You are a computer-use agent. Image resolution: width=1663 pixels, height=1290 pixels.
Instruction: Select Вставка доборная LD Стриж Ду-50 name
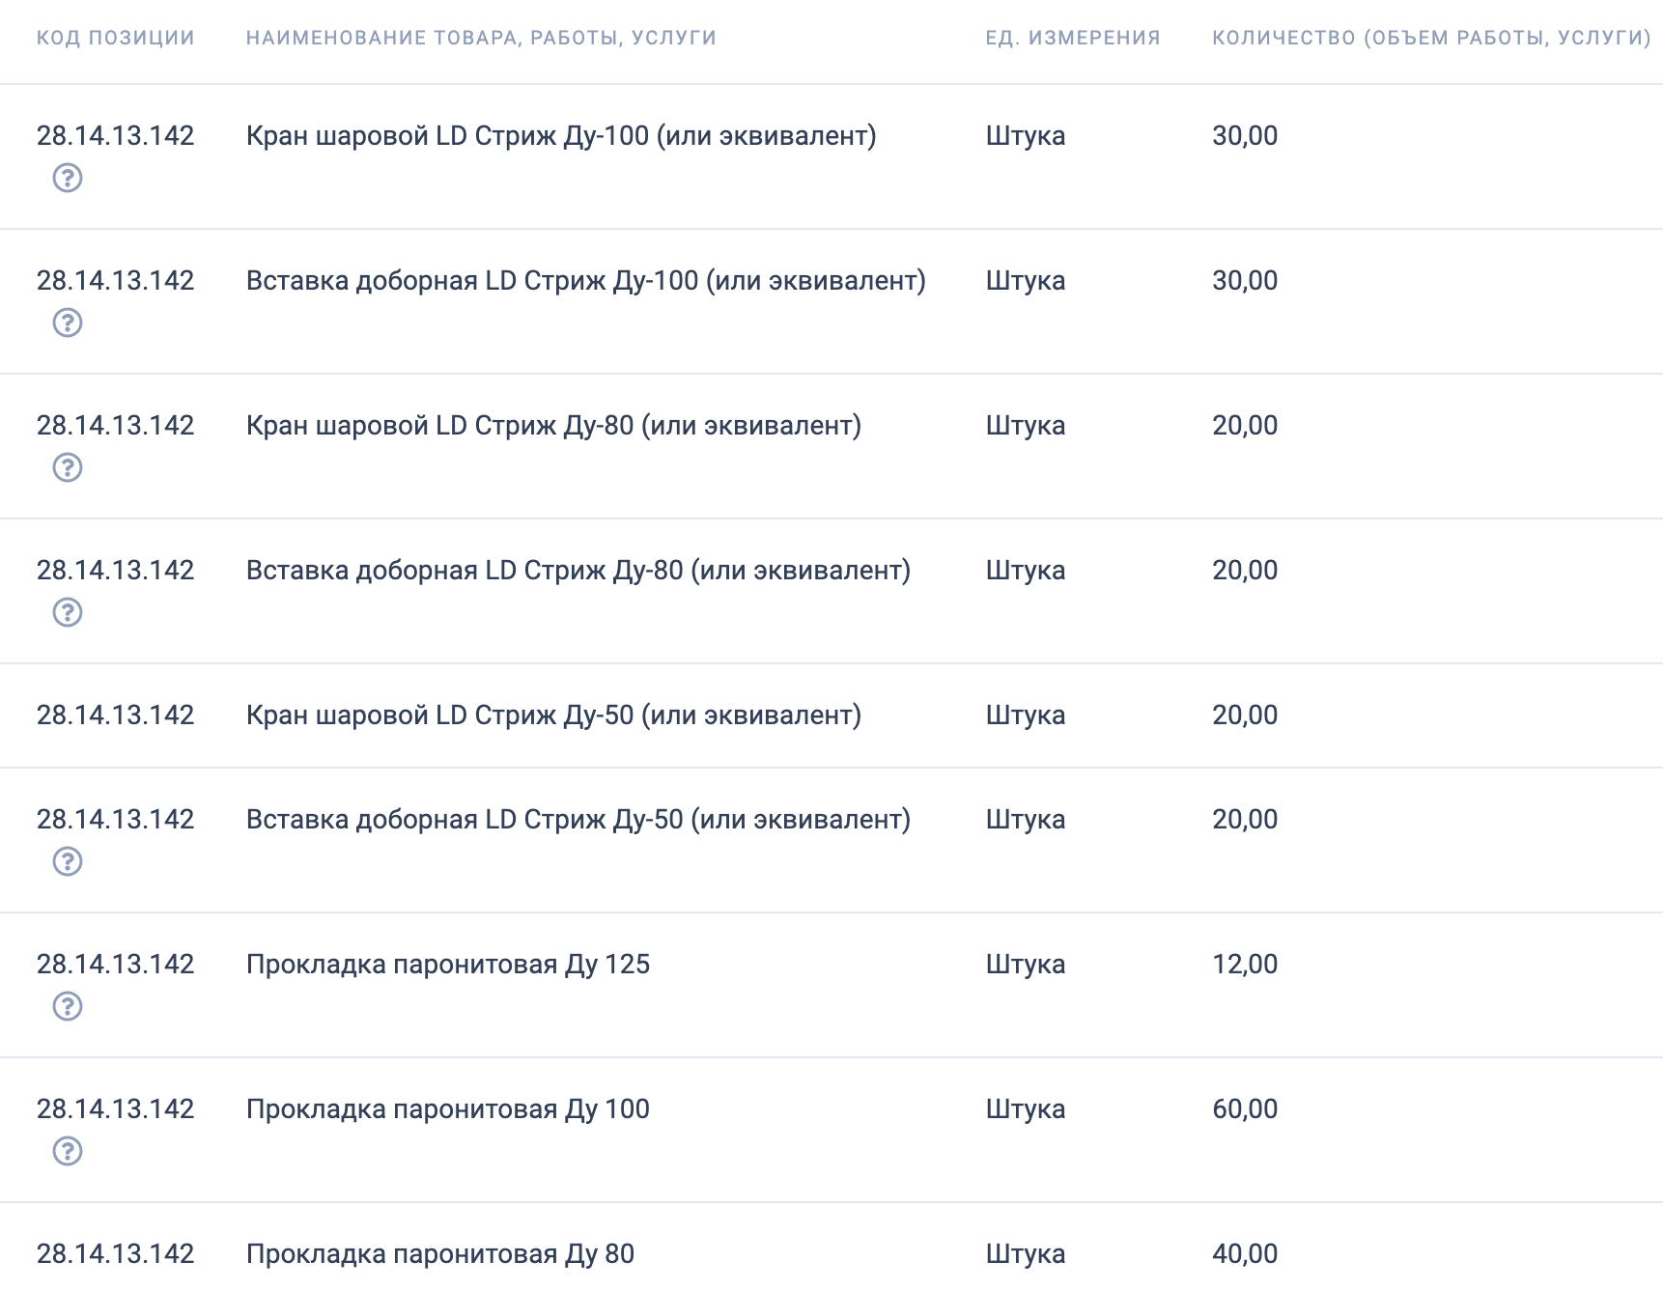pos(578,820)
